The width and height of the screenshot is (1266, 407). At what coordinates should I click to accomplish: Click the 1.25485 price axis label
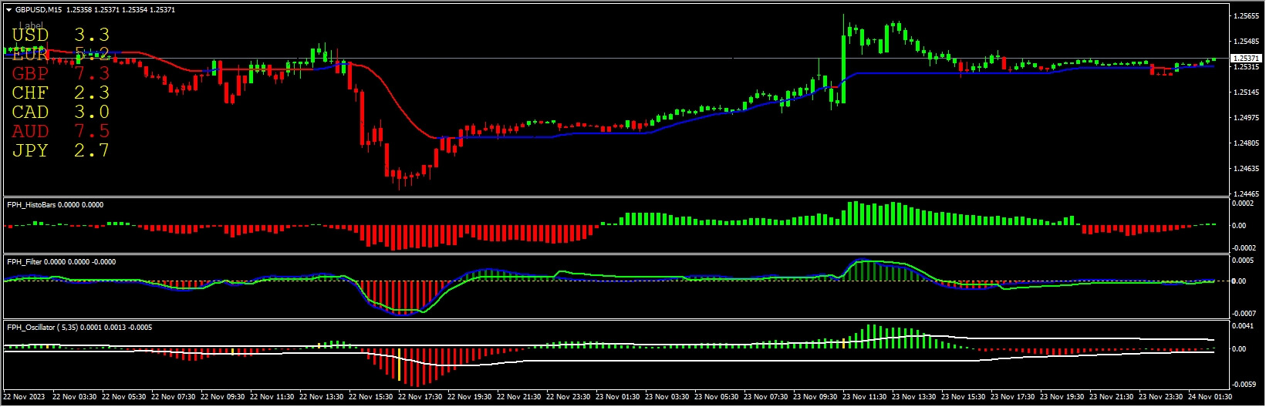point(1247,42)
